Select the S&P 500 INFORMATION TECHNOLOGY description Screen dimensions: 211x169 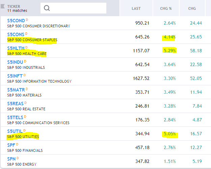(39, 81)
